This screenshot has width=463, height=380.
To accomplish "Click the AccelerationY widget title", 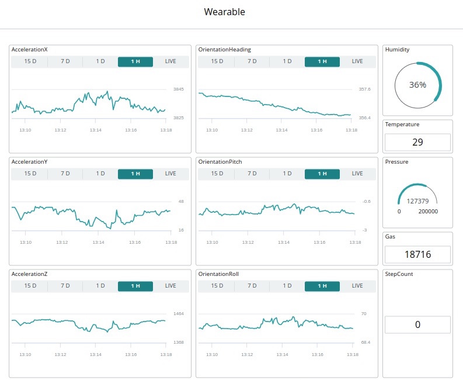I will point(30,162).
